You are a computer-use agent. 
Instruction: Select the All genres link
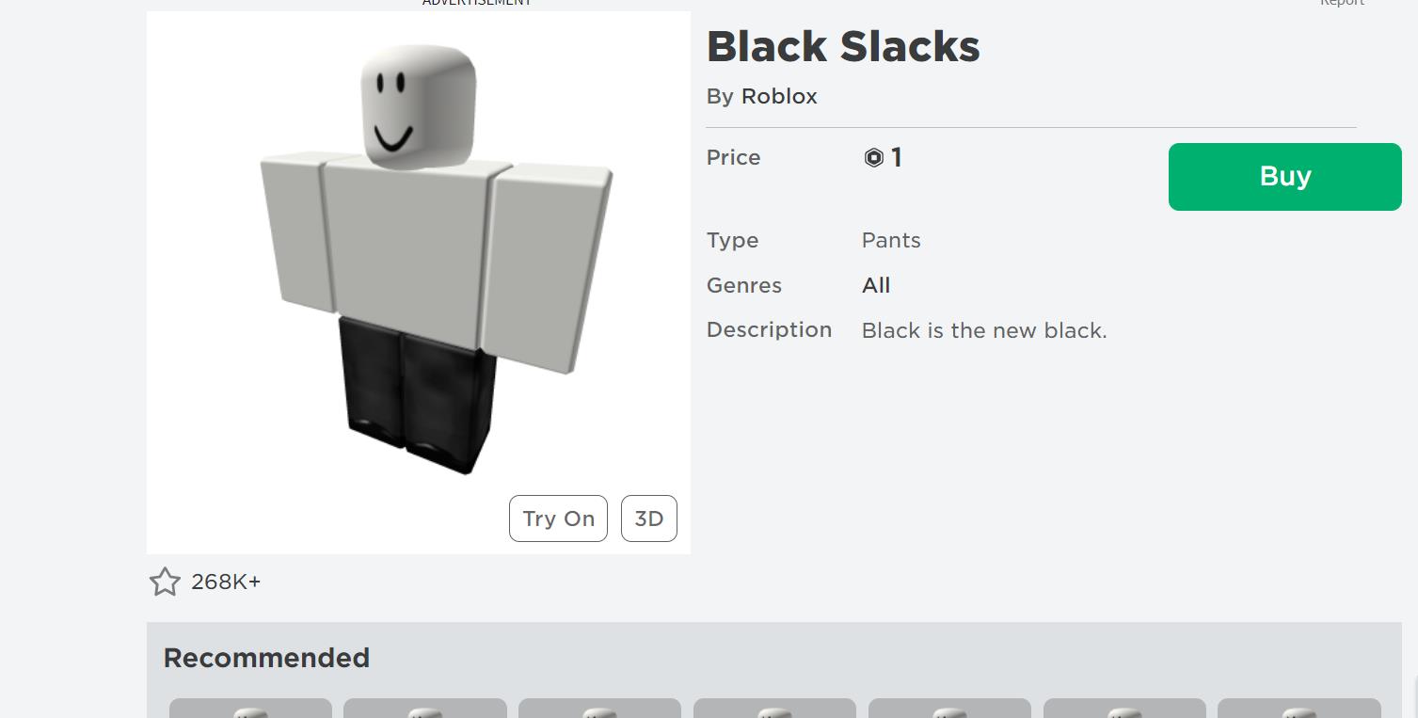876,285
